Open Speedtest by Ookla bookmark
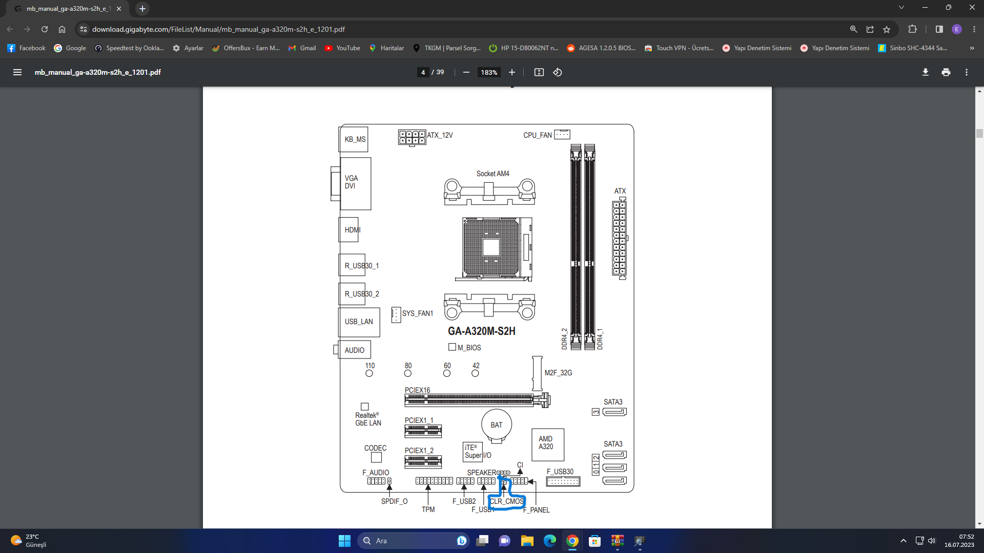 click(130, 48)
